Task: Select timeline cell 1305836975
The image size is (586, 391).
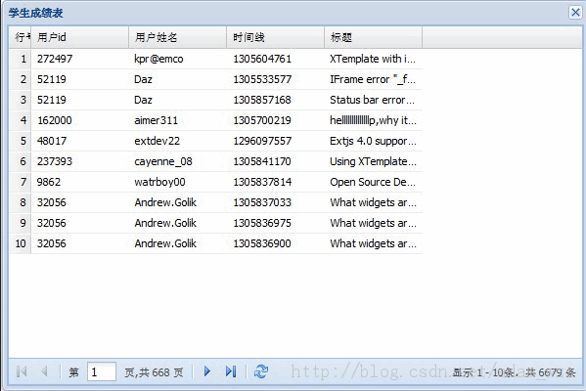Action: click(276, 223)
